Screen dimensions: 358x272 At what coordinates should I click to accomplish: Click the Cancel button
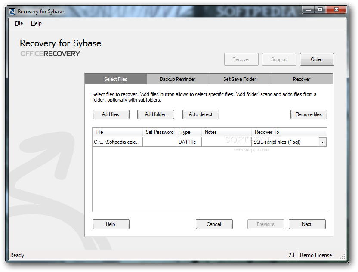pos(214,224)
